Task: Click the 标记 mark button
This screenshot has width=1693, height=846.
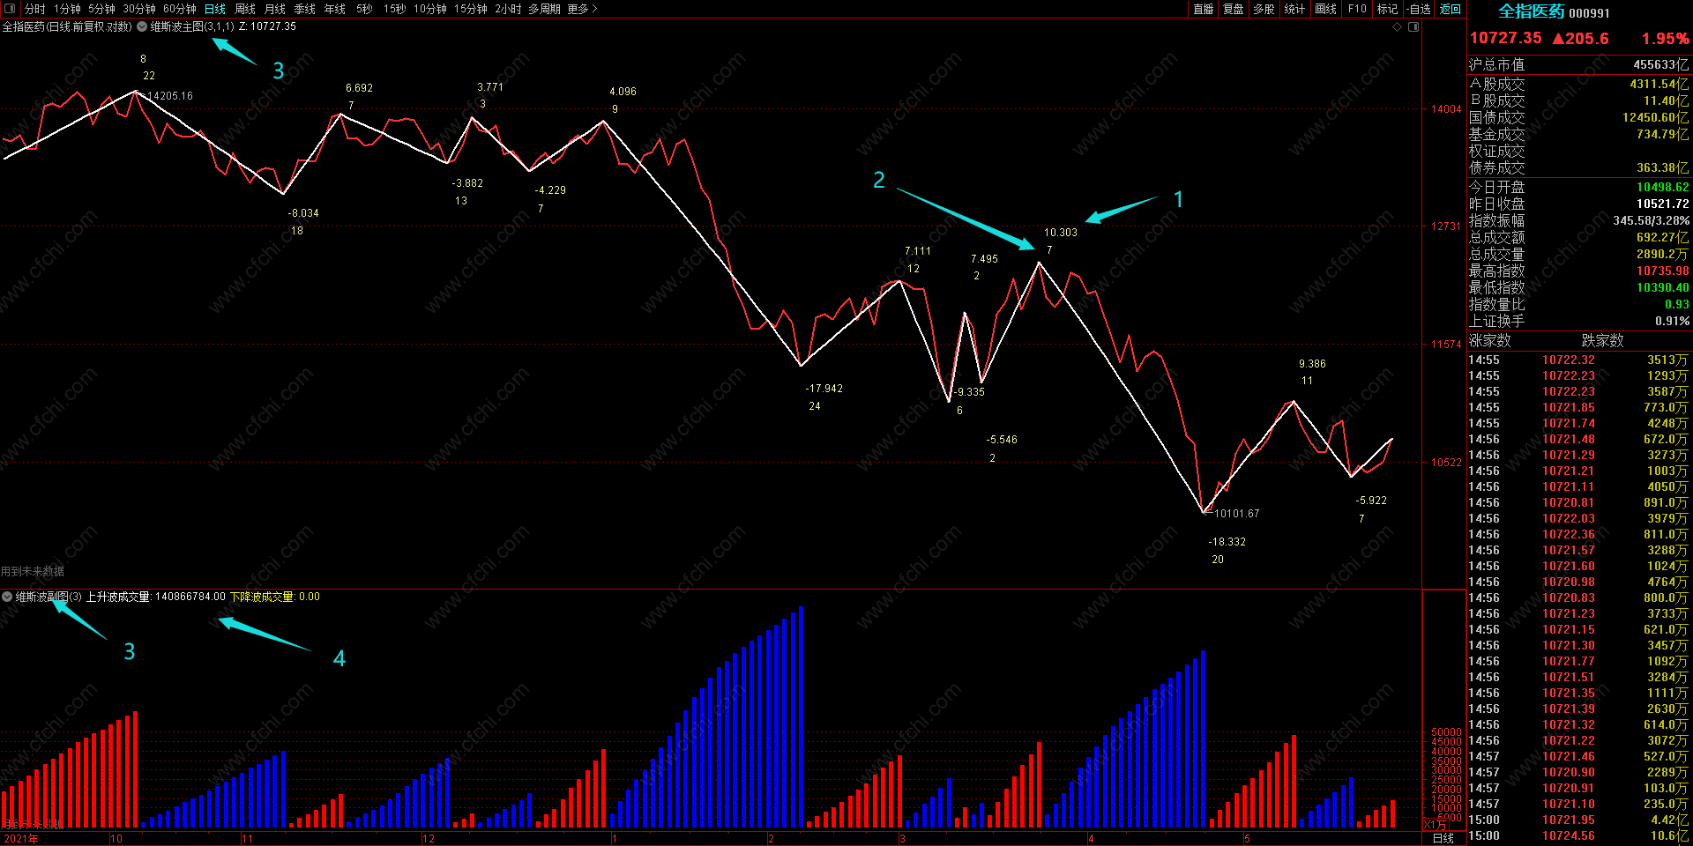Action: pos(1388,9)
